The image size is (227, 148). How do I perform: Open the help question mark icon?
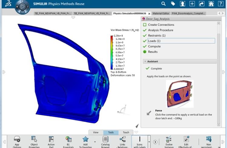click(x=221, y=4)
